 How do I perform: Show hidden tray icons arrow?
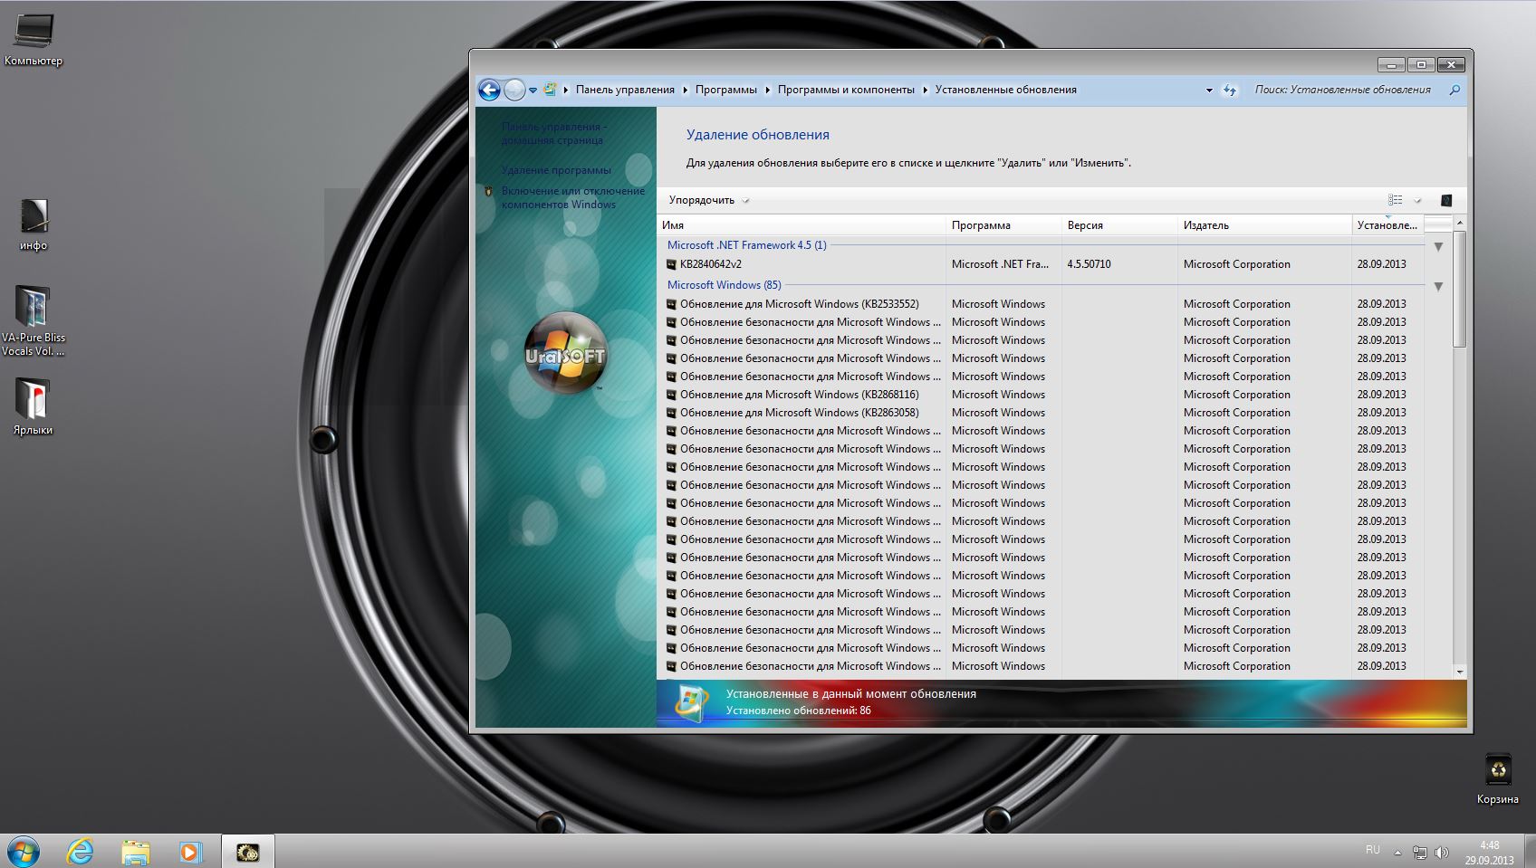pyautogui.click(x=1397, y=853)
